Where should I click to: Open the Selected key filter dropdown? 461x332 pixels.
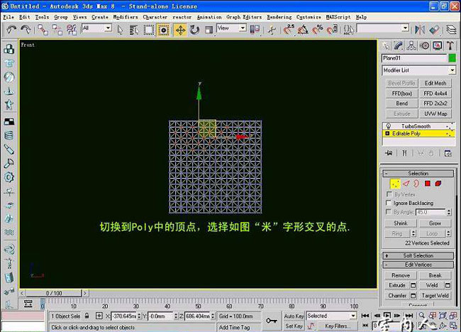(x=331, y=316)
